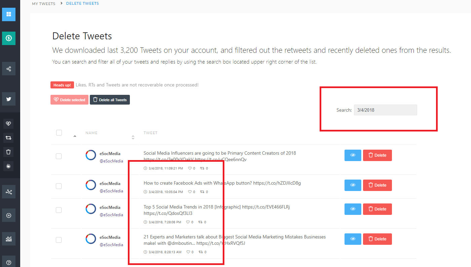
Task: Open the target circle sidebar icon
Action: [9, 215]
